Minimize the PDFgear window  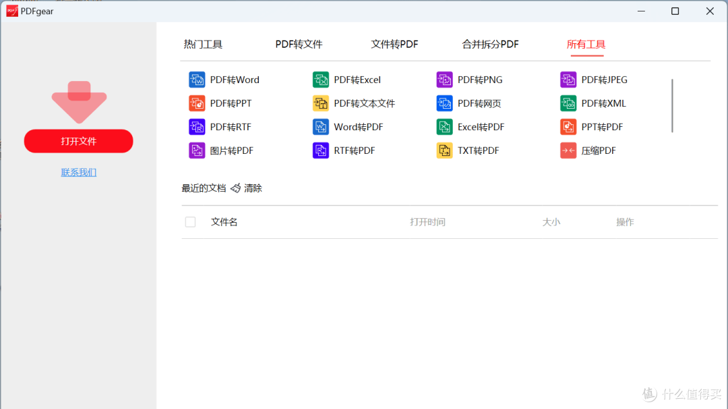[641, 11]
